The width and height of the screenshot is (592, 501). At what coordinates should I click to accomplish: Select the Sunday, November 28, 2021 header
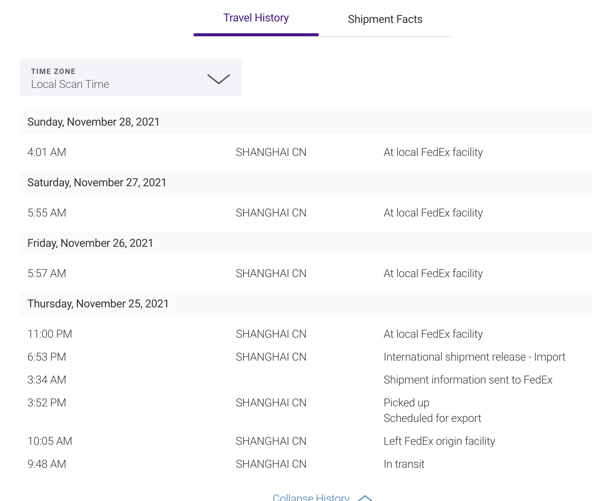click(x=93, y=122)
